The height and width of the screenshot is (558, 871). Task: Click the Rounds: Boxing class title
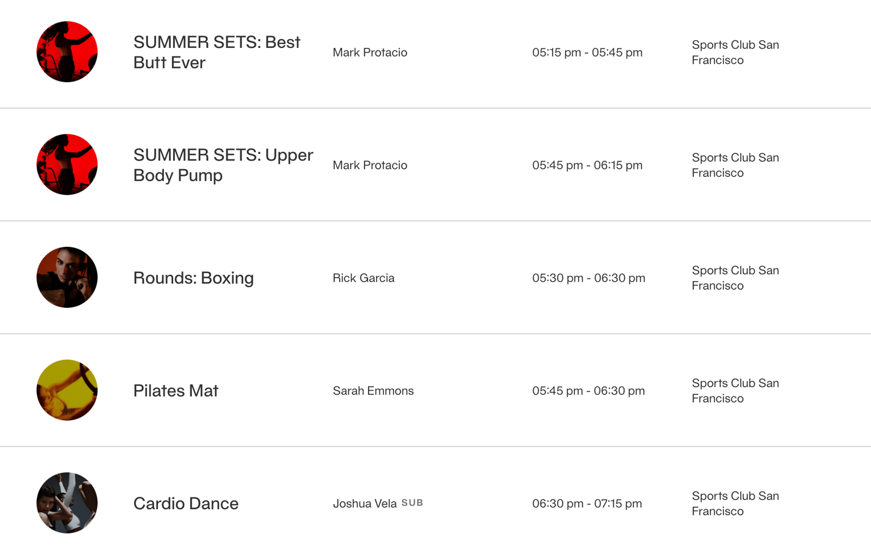pyautogui.click(x=193, y=278)
